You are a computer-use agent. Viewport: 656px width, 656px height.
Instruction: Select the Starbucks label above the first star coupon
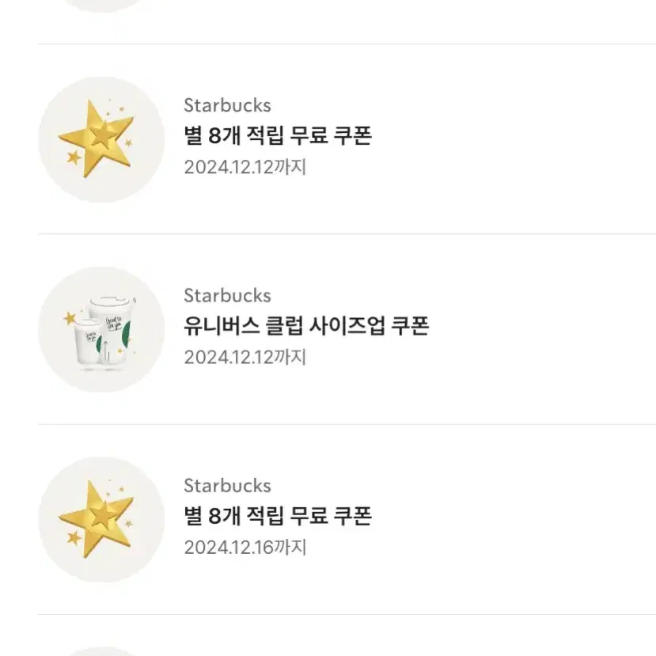pos(227,105)
